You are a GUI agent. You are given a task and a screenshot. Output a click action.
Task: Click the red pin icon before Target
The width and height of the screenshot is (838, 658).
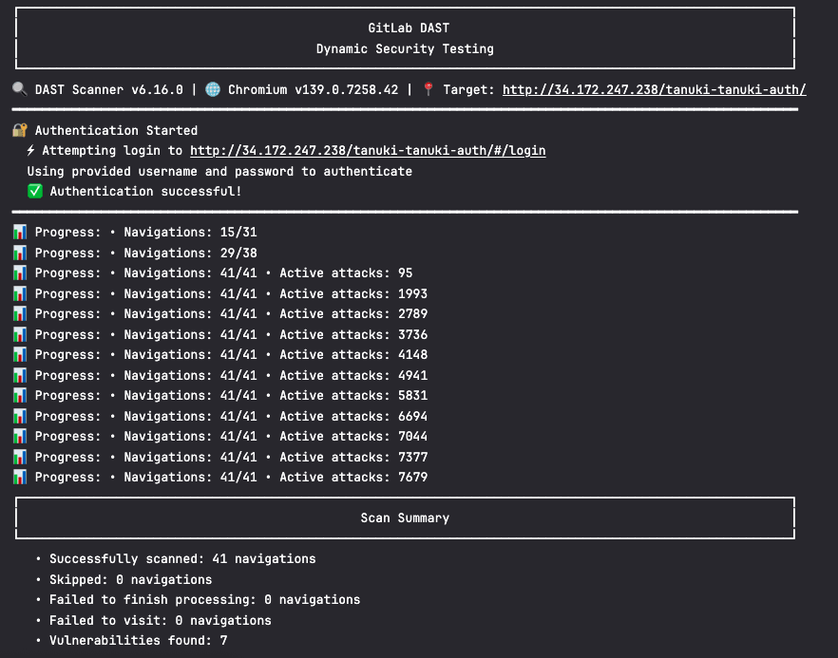[x=429, y=89]
